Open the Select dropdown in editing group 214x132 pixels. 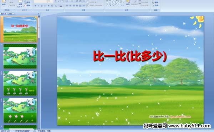[x=156, y=5]
